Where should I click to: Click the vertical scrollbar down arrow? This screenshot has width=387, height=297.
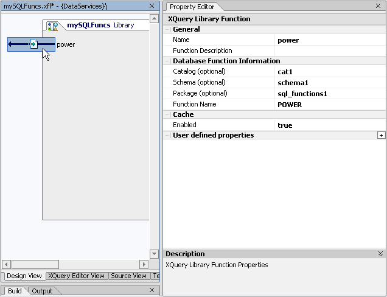tap(155, 254)
